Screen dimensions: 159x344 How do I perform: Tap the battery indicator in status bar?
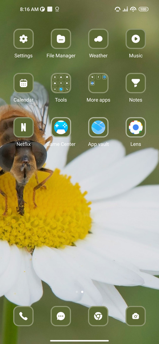tap(143, 9)
